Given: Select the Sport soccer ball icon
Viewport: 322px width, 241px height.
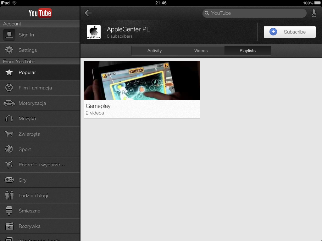Looking at the screenshot, I should click(x=9, y=149).
